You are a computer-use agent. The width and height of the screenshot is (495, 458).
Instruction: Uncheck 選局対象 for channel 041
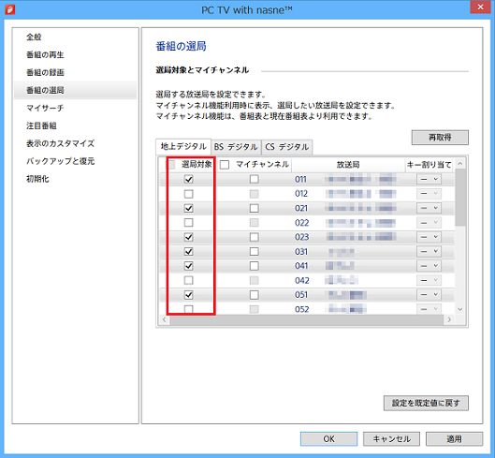point(188,266)
